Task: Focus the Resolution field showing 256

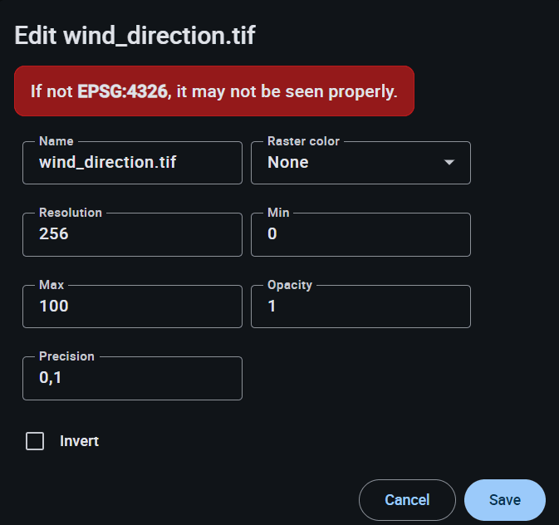Action: 132,234
